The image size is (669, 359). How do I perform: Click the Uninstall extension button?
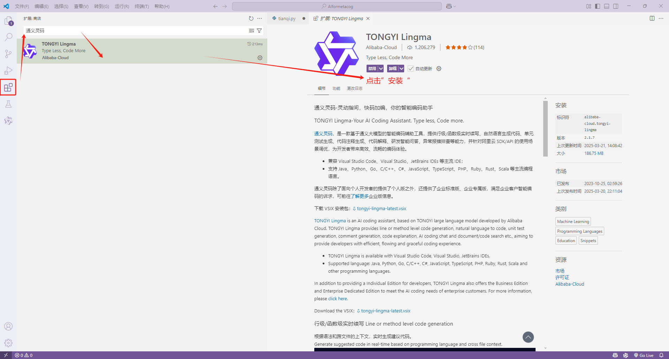click(393, 69)
